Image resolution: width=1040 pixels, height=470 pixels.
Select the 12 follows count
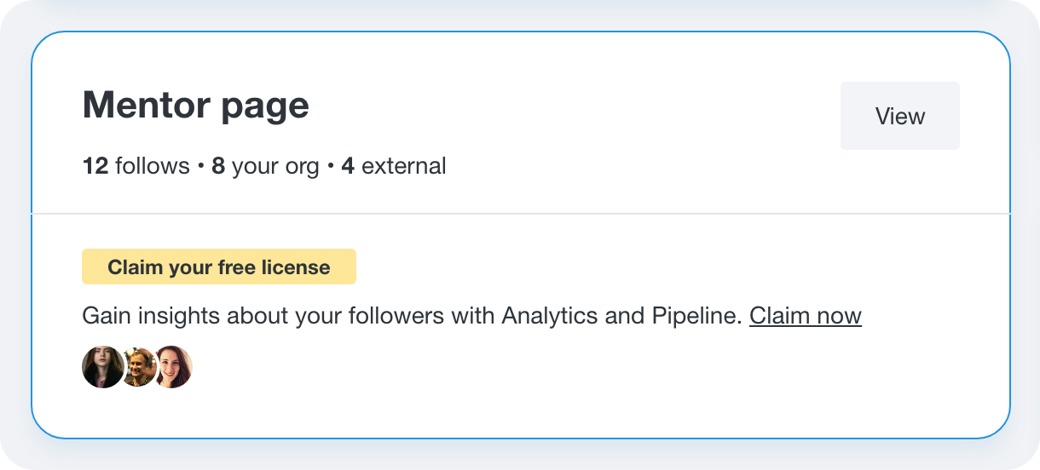[136, 165]
